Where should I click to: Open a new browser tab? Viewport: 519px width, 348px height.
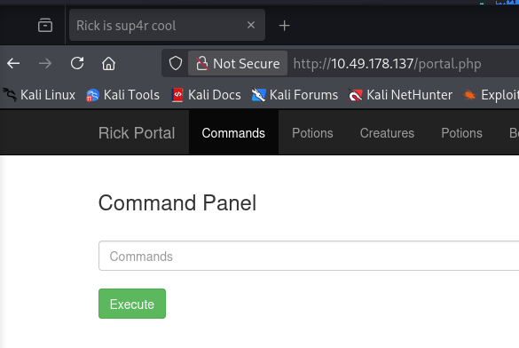(x=284, y=26)
